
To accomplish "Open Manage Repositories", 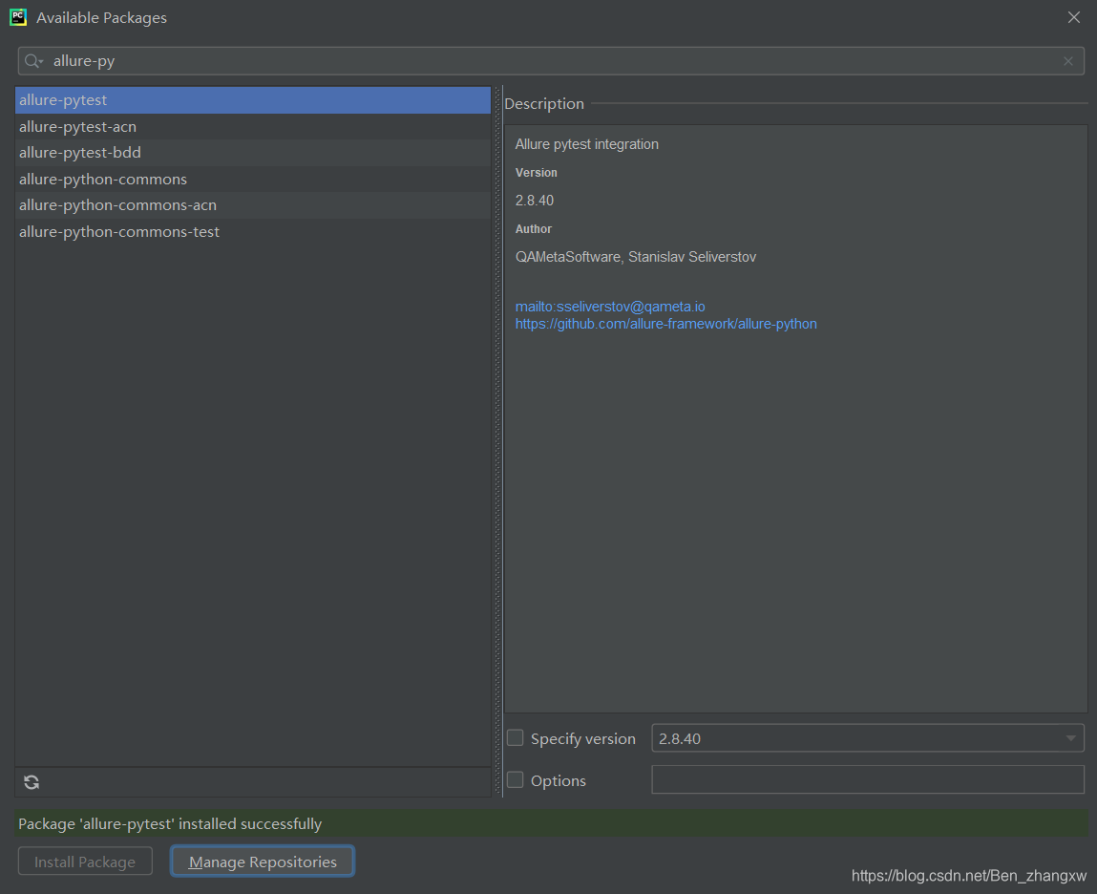I will pyautogui.click(x=263, y=862).
